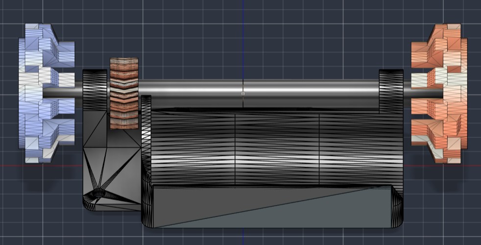Select the silver shaft between the bearings

click(x=259, y=93)
